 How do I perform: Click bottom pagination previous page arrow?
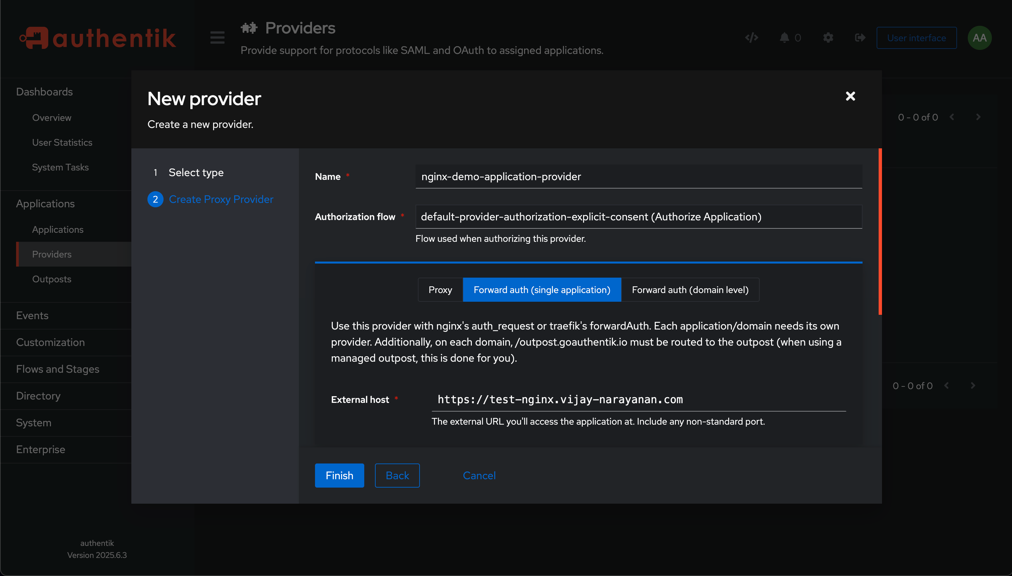947,386
